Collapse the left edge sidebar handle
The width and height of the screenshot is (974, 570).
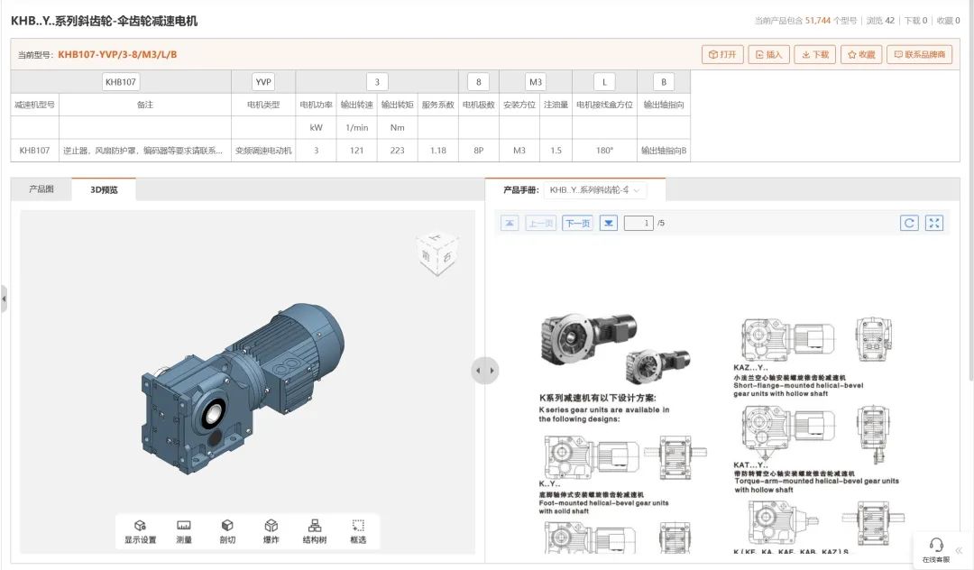(4, 299)
